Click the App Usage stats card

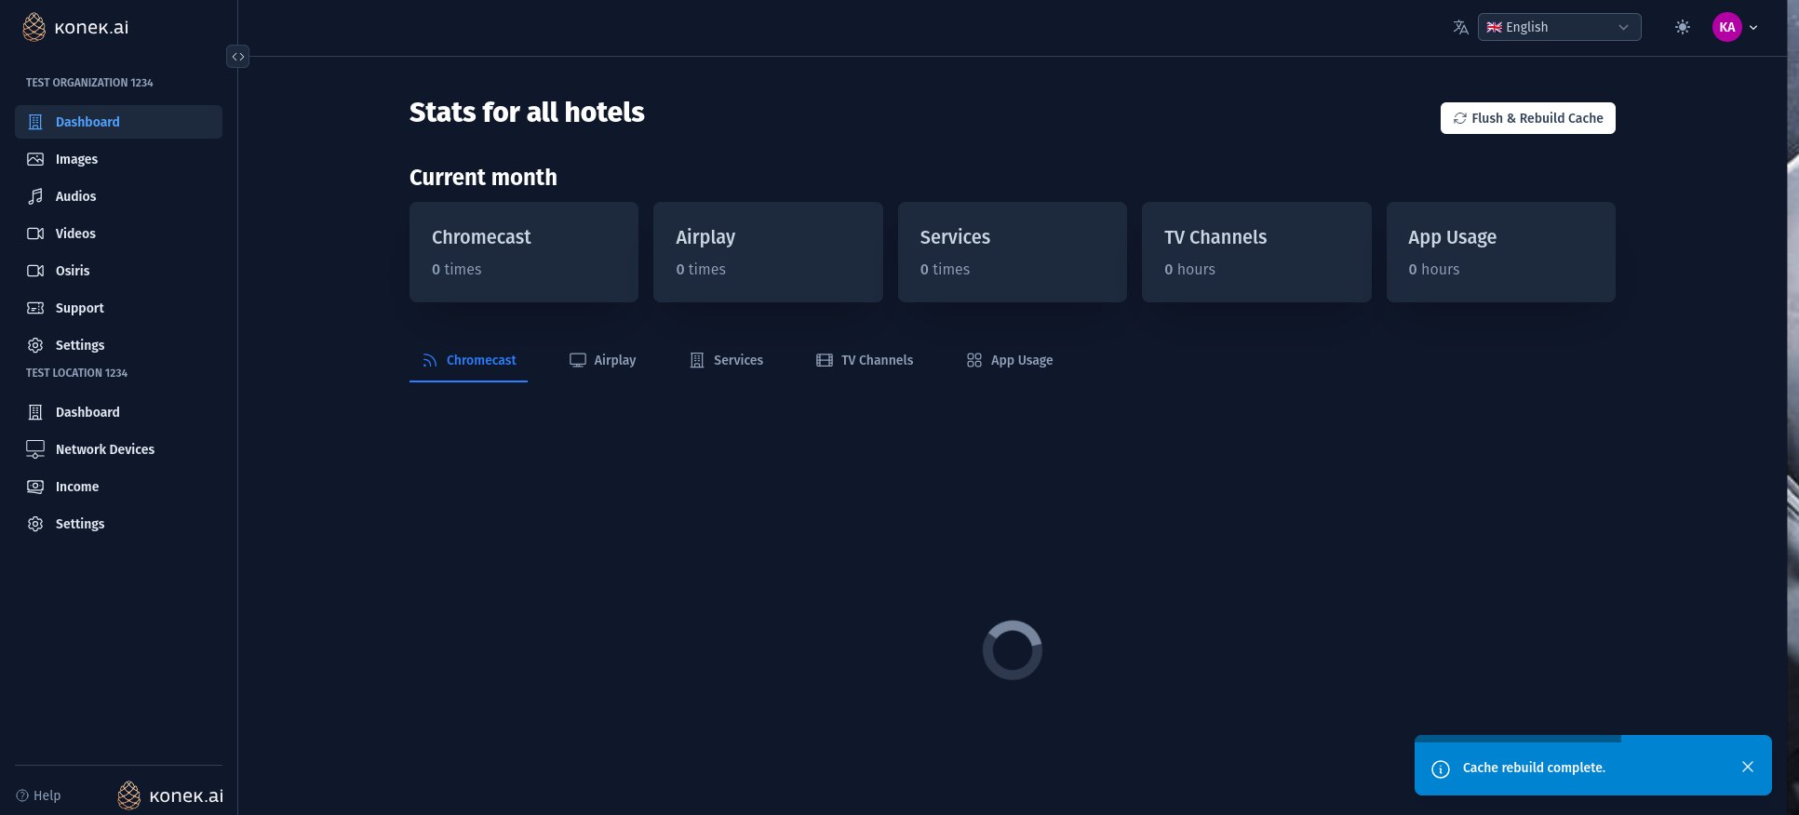tap(1501, 252)
